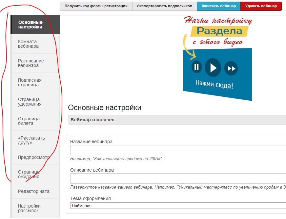Click the pause icon in video banner
Image resolution: width=286 pixels, height=219 pixels.
(196, 67)
